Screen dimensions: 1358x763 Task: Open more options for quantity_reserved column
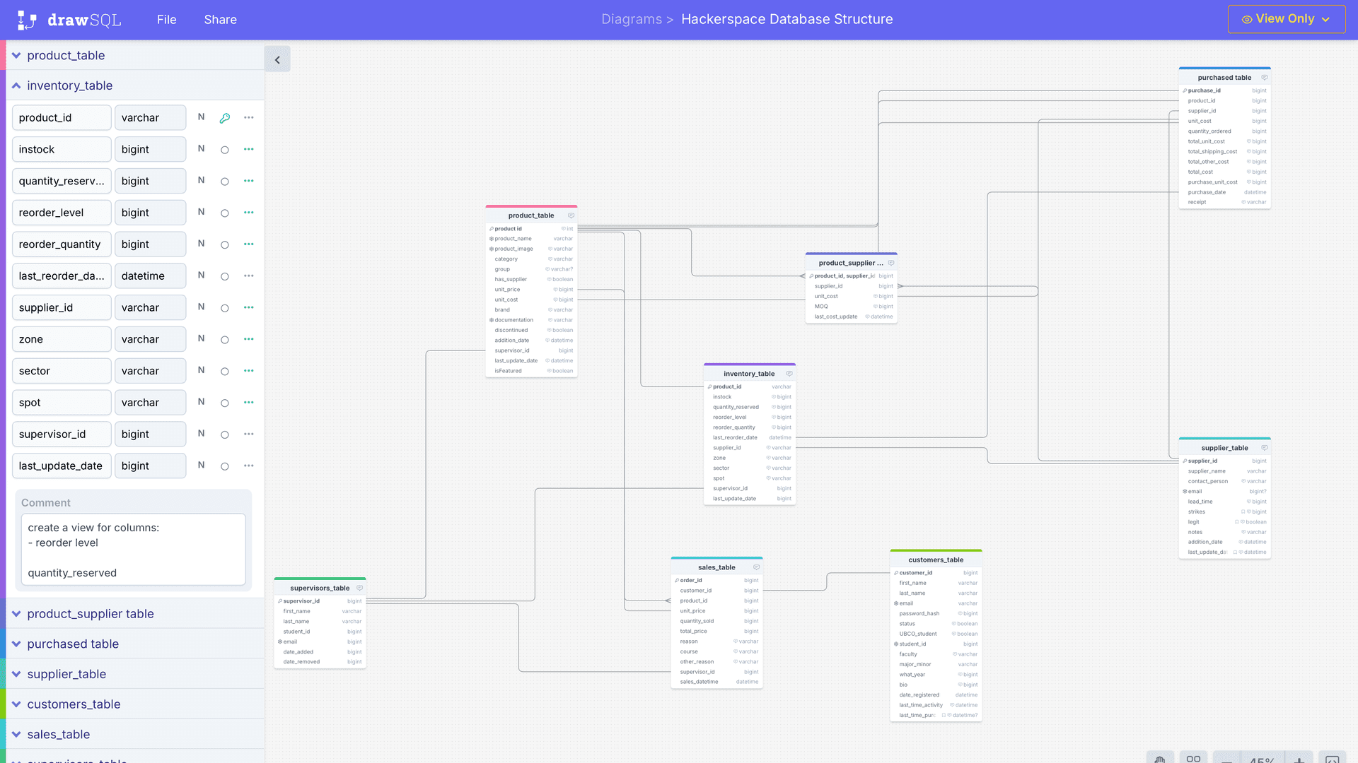(x=249, y=181)
